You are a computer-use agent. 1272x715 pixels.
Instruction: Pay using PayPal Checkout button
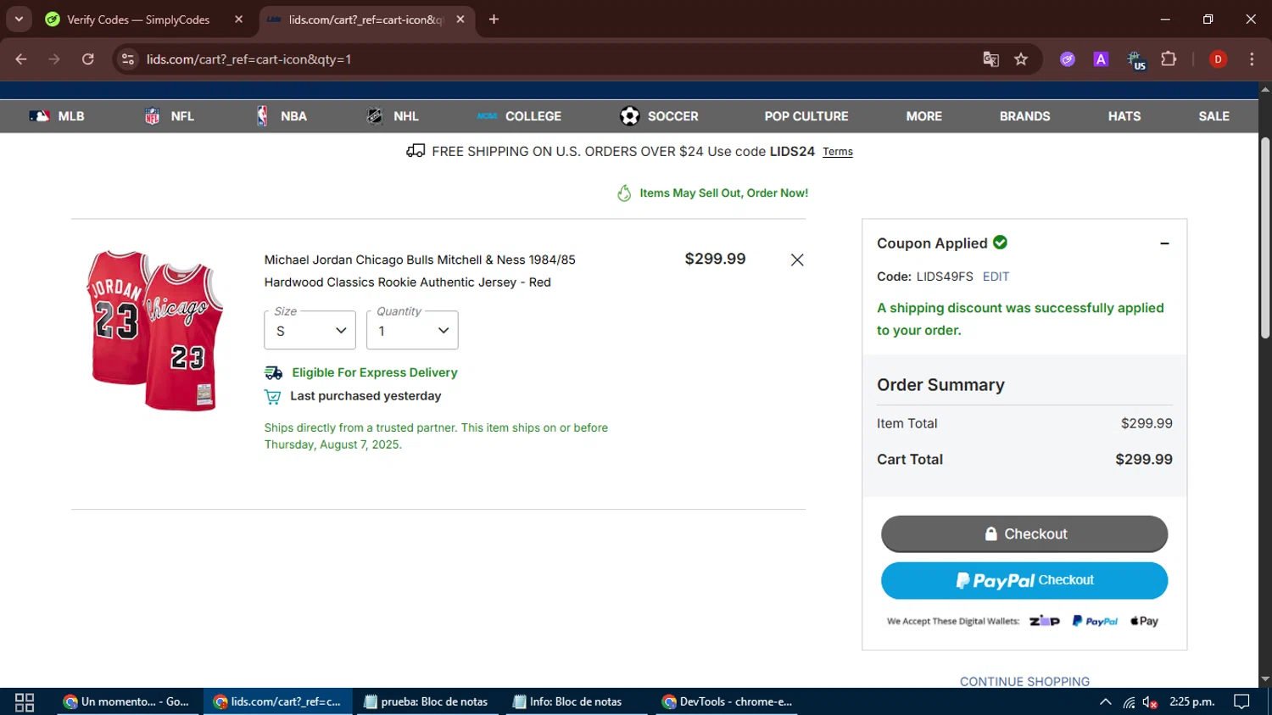(1024, 581)
